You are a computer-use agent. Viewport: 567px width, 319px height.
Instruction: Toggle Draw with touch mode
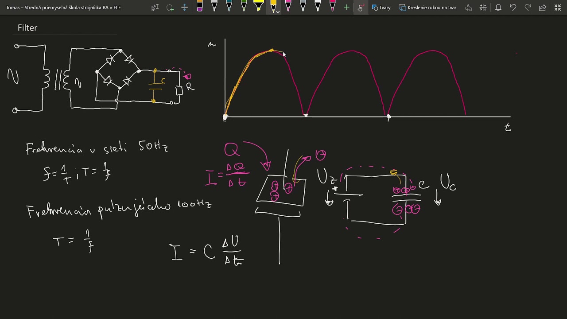click(360, 8)
